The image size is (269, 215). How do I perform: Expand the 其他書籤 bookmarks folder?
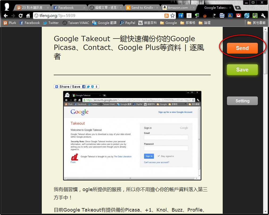pos(256,23)
